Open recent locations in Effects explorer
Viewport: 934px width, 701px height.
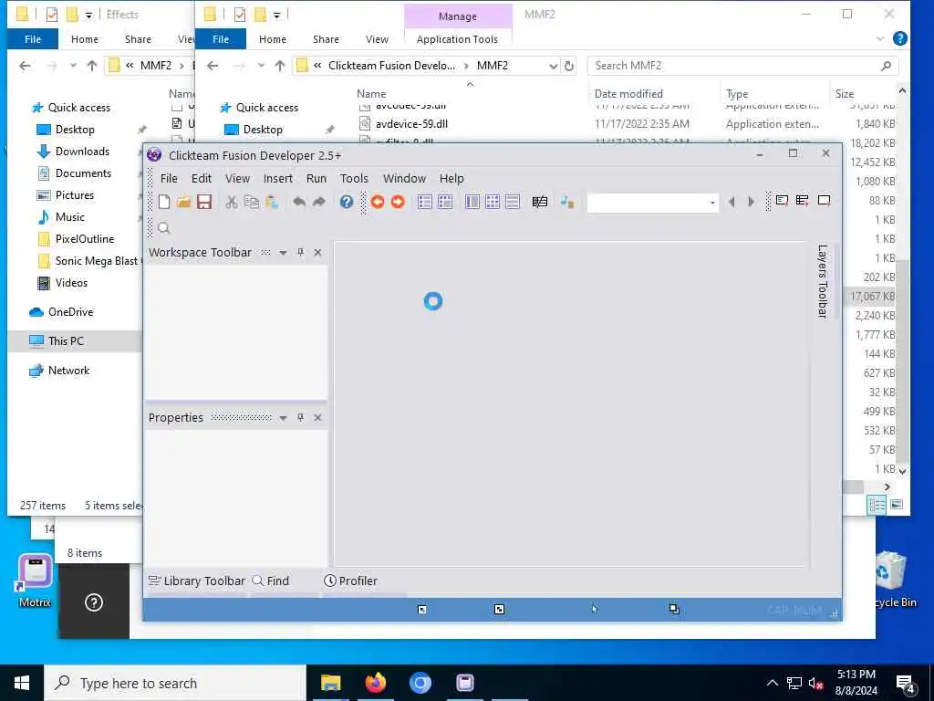(73, 66)
